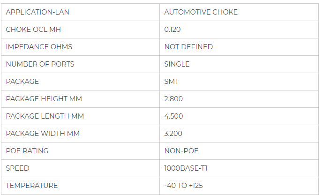Select the SMT package value
This screenshot has height=195, width=323.
coord(171,82)
